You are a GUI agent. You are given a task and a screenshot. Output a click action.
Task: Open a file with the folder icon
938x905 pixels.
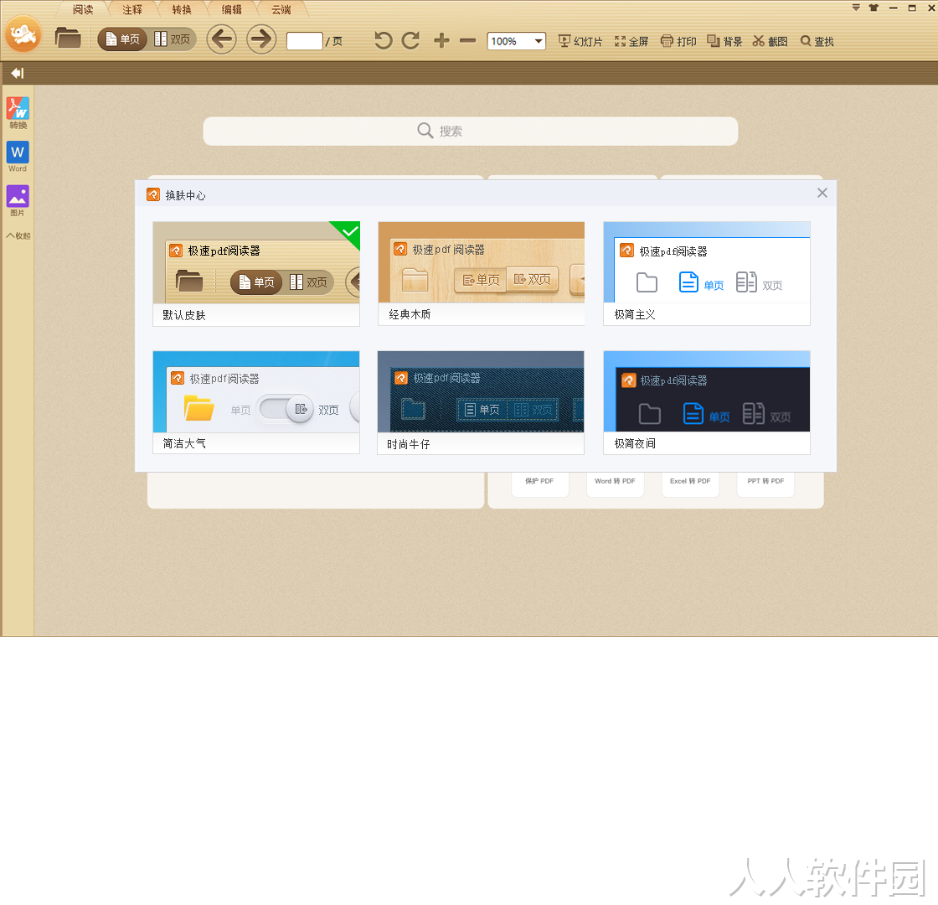coord(68,39)
